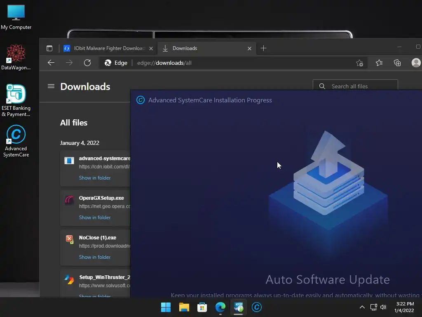Click the IObit installer taskbar icon

click(239, 307)
